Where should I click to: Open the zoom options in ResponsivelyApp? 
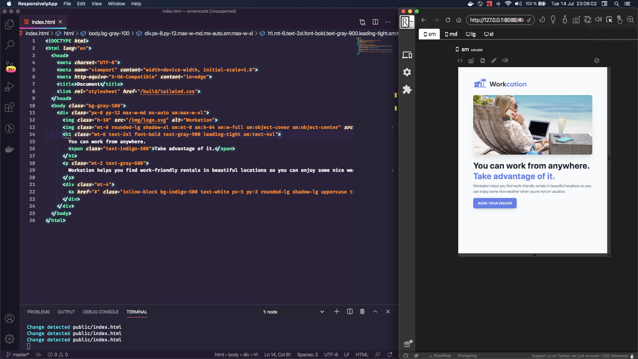pos(630,20)
